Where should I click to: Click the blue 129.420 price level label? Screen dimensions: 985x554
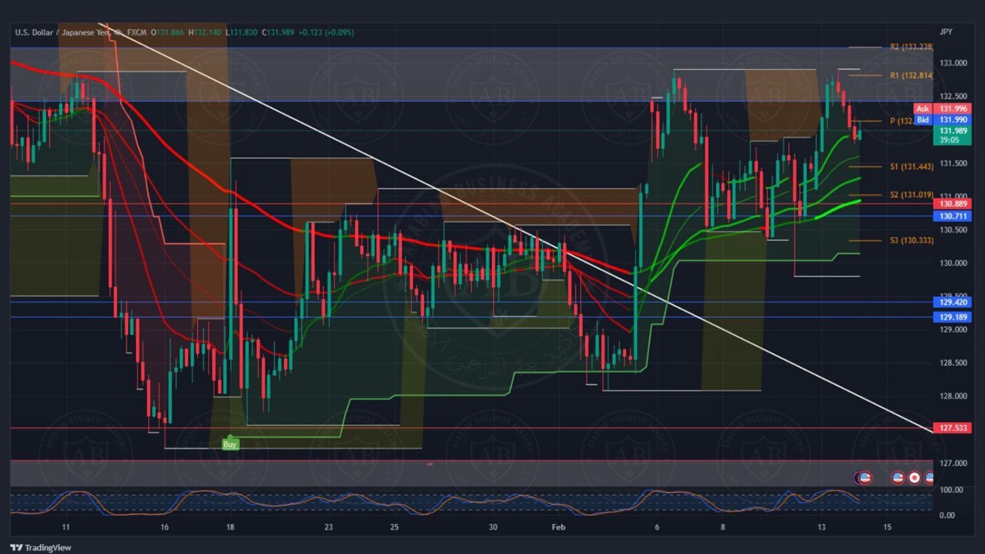952,302
